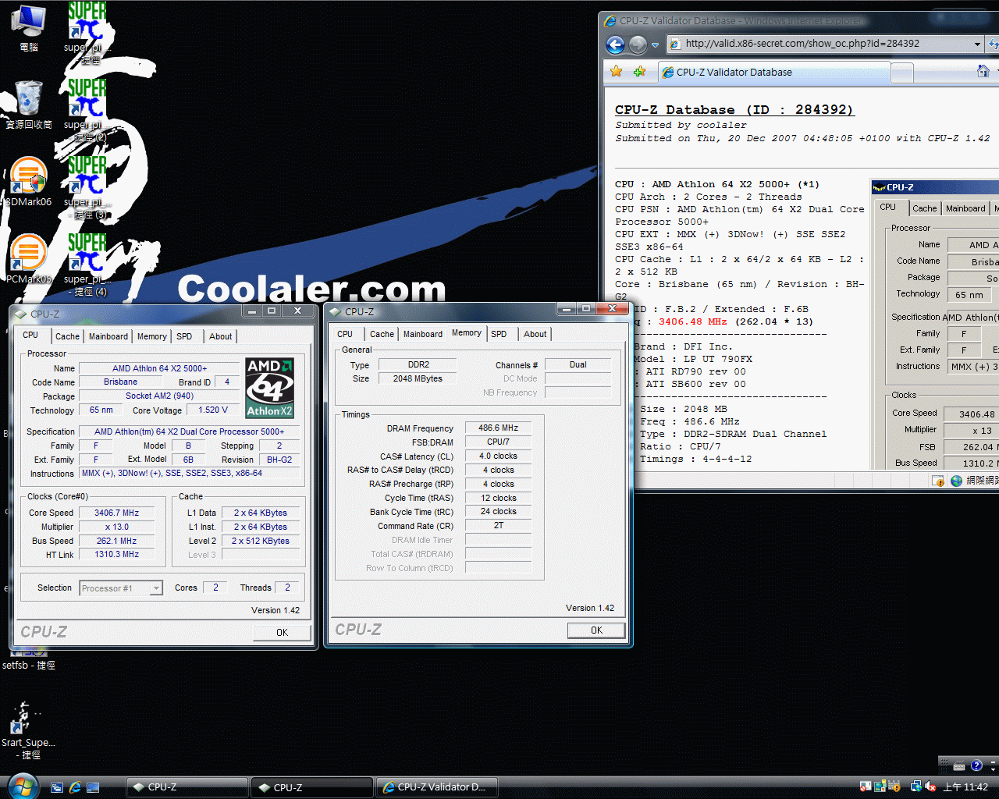Open the topmost super_pi desktop shortcut
Screen dimensions: 999x799
coord(87,31)
